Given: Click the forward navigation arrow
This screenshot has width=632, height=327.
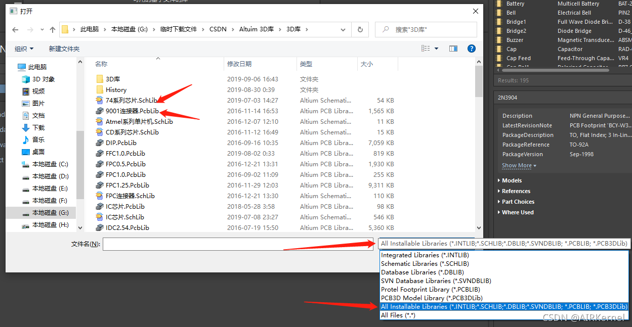Looking at the screenshot, I should click(31, 30).
